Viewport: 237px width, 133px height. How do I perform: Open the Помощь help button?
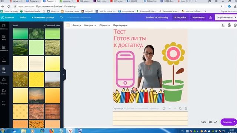[x=228, y=122]
